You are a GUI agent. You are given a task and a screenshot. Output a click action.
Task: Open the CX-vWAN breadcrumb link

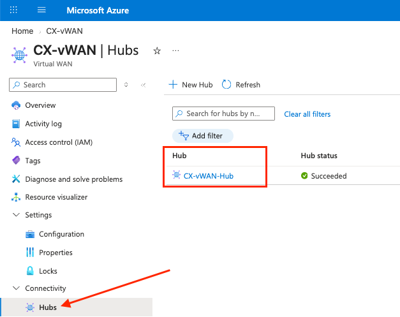point(64,31)
